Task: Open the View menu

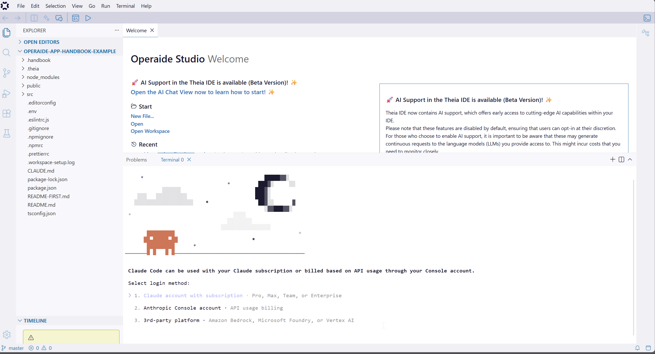Action: 77,6
